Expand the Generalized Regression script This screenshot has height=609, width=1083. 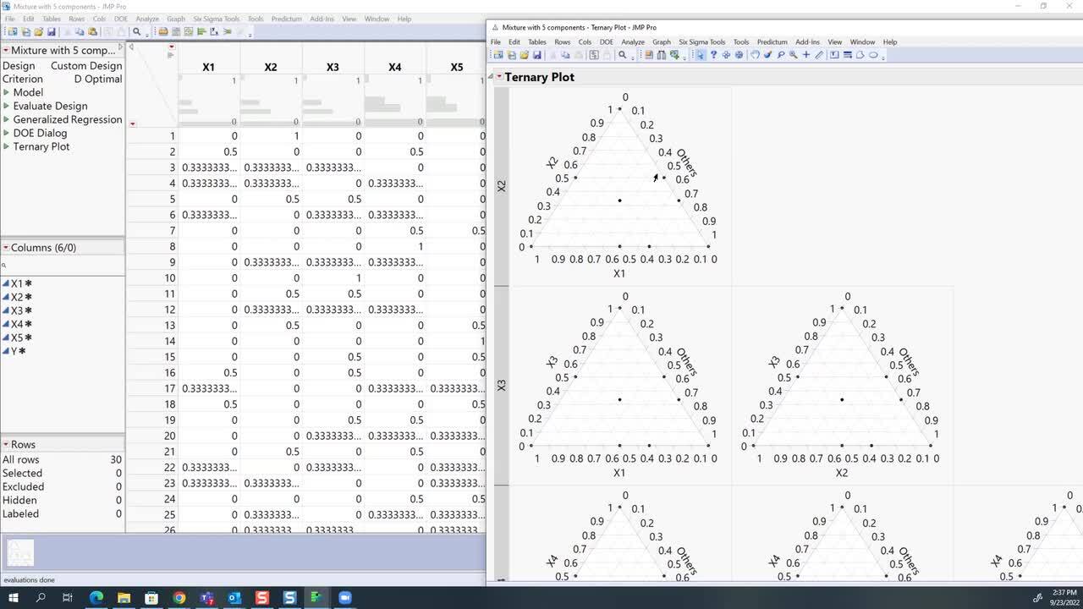(x=7, y=120)
